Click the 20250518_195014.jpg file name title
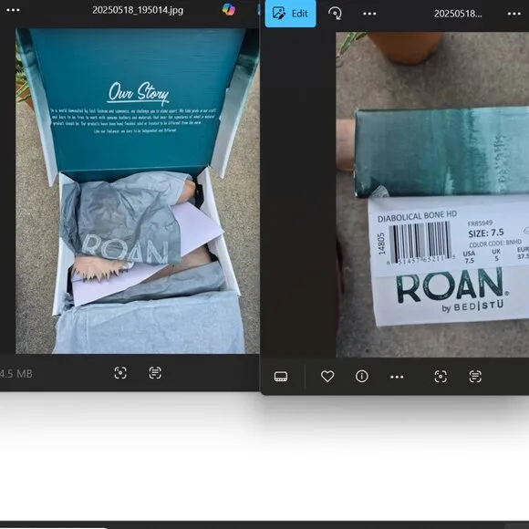The height and width of the screenshot is (529, 529). click(x=138, y=10)
